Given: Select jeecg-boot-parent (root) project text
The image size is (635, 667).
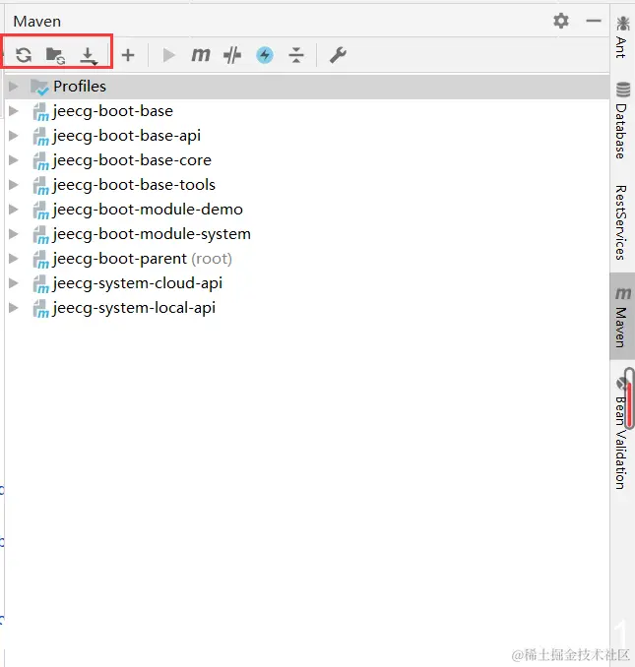Looking at the screenshot, I should pyautogui.click(x=143, y=259).
